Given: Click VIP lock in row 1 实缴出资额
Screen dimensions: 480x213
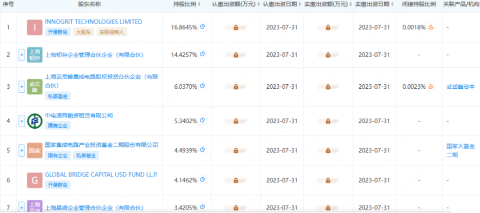Looking at the screenshot, I should tap(328, 27).
